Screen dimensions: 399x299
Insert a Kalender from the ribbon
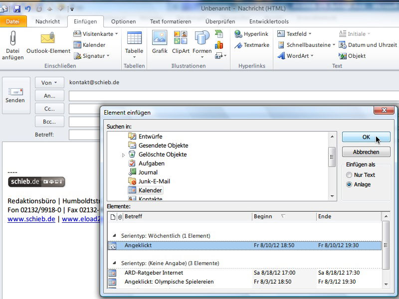pos(89,45)
